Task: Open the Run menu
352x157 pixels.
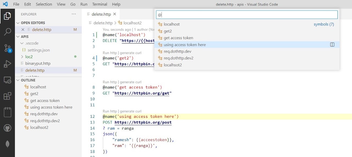Action: 84,4
